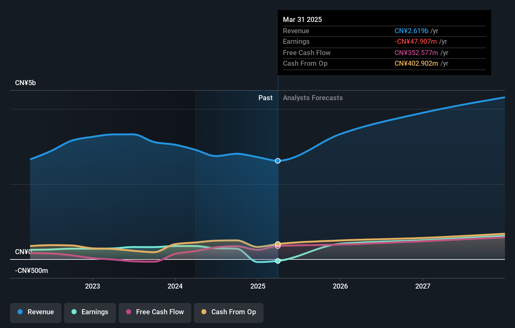This screenshot has height=328, width=515.
Task: Click the Analysts Forecasts label
Action: tap(313, 98)
